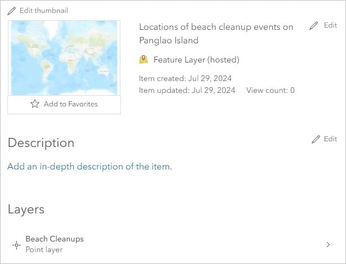Expand Beach Cleanups with the chevron arrow
Viewport: 346px width, 264px height.
tap(328, 245)
